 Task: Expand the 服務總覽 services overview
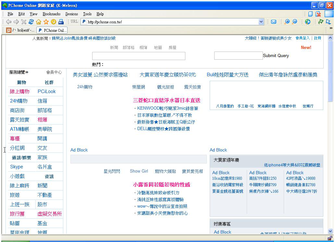(19, 72)
